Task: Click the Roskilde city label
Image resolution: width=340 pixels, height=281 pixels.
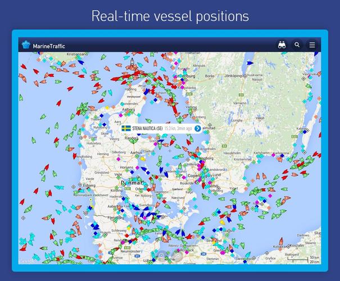Action: pos(187,183)
